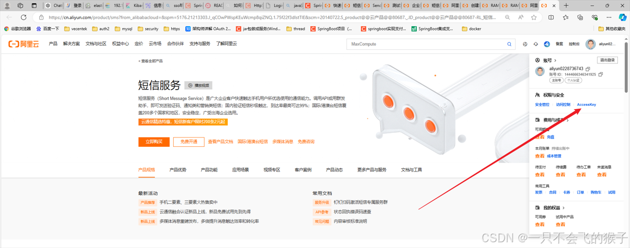Open the 解决方案 navigation menu
Image resolution: width=630 pixels, height=248 pixels.
tap(71, 44)
